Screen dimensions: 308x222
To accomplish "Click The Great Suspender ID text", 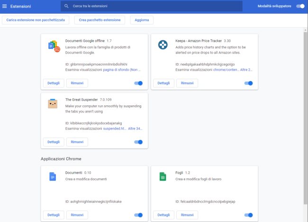I will click(x=93, y=123).
